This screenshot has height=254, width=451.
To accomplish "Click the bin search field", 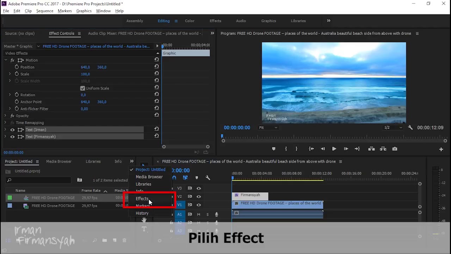I will pos(39,180).
